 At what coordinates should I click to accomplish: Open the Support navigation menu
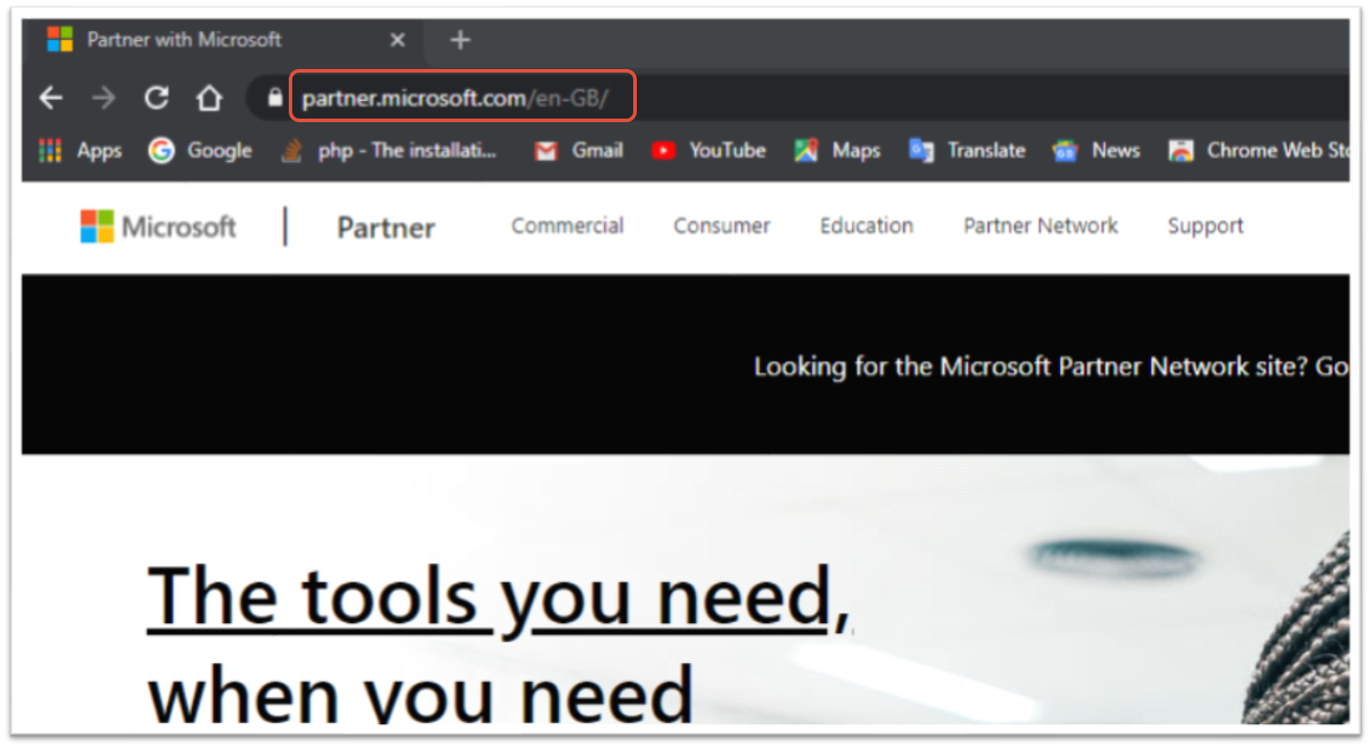pos(1205,227)
